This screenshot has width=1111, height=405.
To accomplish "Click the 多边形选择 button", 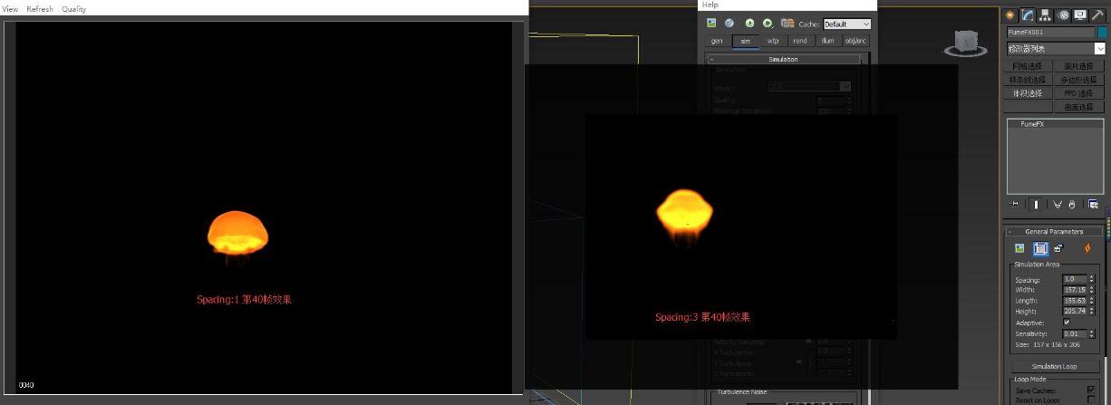I will (1078, 80).
